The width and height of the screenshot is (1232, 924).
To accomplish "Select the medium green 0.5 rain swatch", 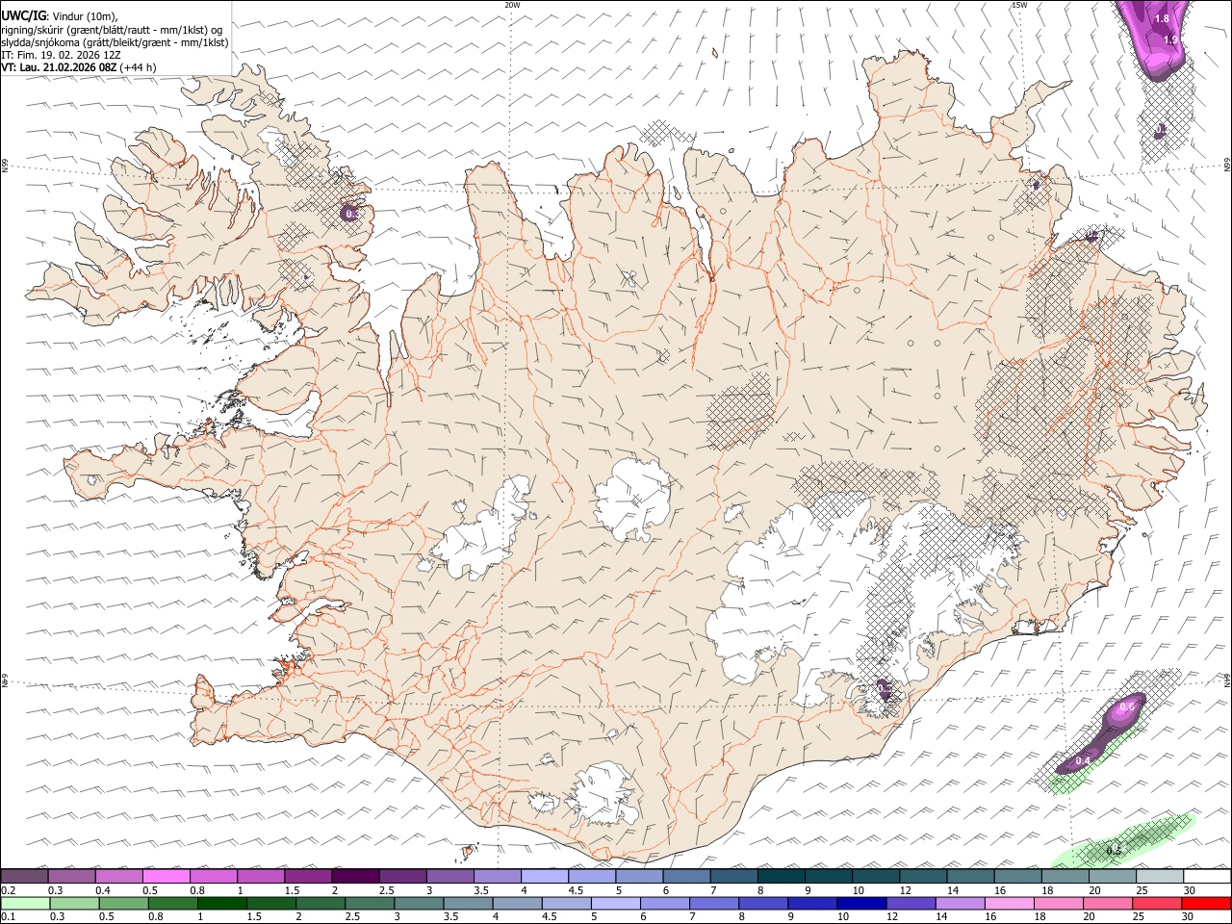I will click(x=124, y=904).
